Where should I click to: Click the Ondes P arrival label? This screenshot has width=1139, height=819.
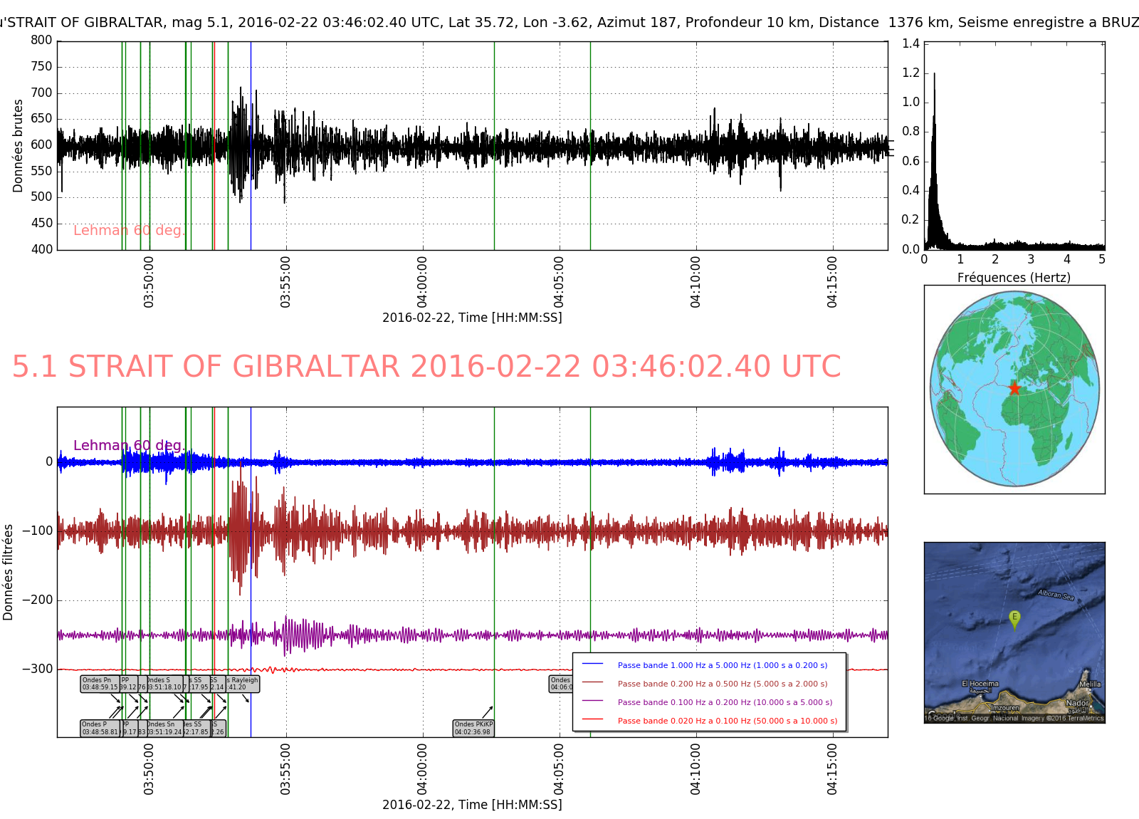coord(100,728)
